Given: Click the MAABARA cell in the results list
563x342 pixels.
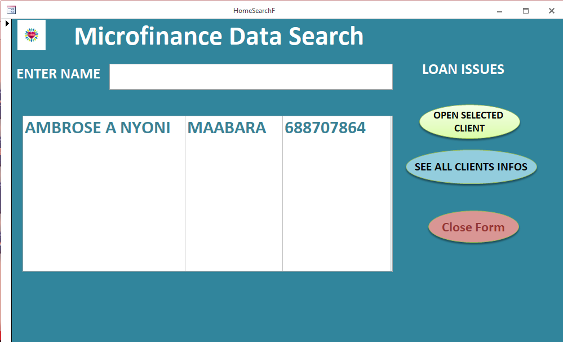Looking at the screenshot, I should (x=227, y=128).
